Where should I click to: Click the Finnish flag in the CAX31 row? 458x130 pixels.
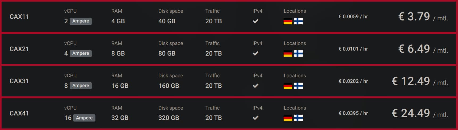coord(299,86)
